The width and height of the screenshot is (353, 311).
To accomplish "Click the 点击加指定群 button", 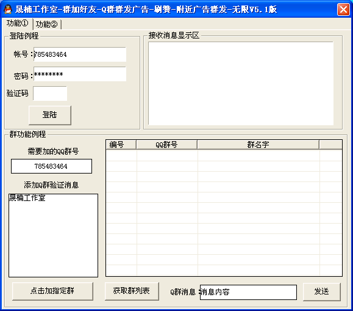I will 52,291.
